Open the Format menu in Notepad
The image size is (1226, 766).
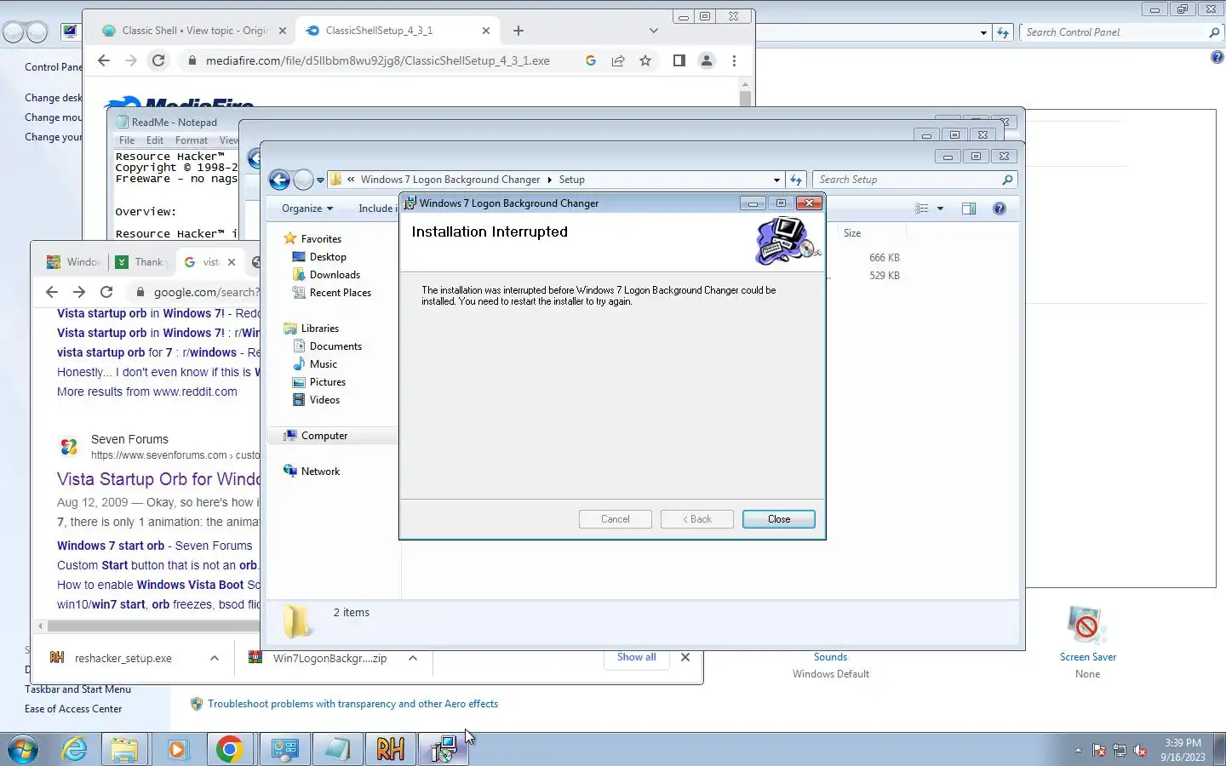(192, 140)
